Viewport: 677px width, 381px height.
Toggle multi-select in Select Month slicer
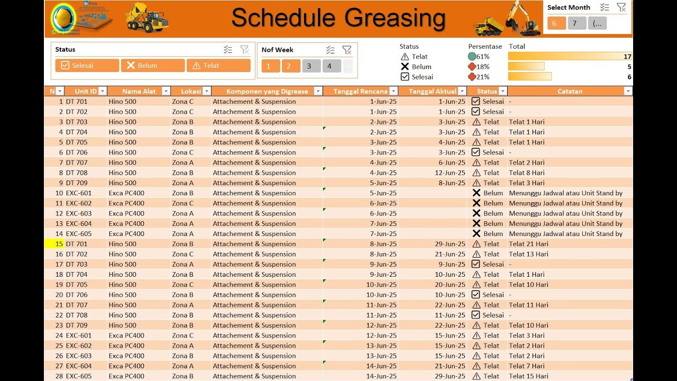pos(605,7)
